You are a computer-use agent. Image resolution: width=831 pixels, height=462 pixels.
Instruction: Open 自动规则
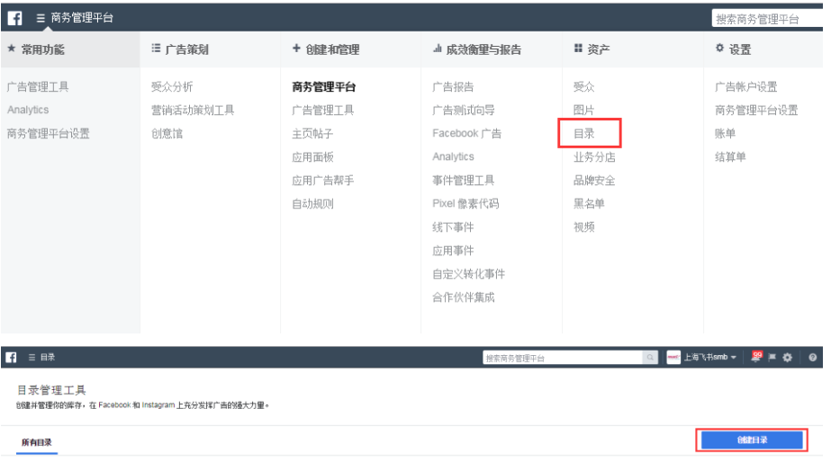tap(312, 204)
